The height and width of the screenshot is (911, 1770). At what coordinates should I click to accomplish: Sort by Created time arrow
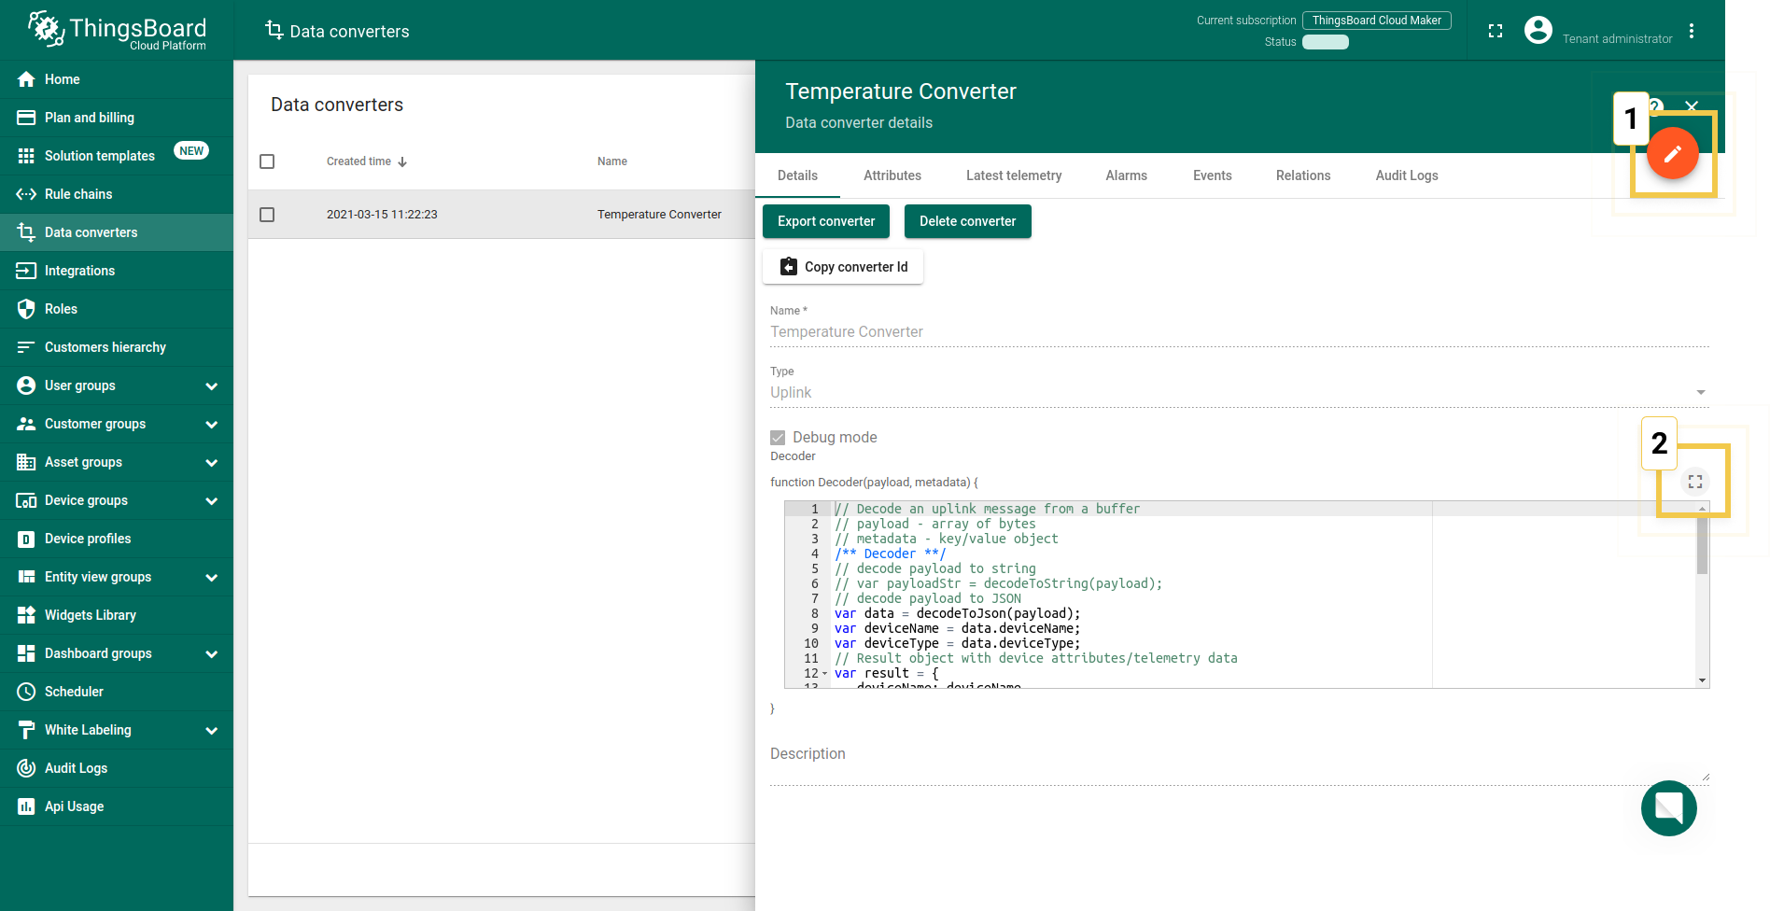tap(402, 161)
